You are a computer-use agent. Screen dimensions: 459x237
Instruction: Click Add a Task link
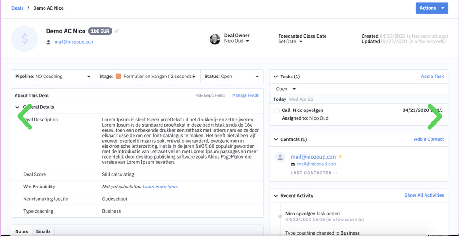point(432,76)
